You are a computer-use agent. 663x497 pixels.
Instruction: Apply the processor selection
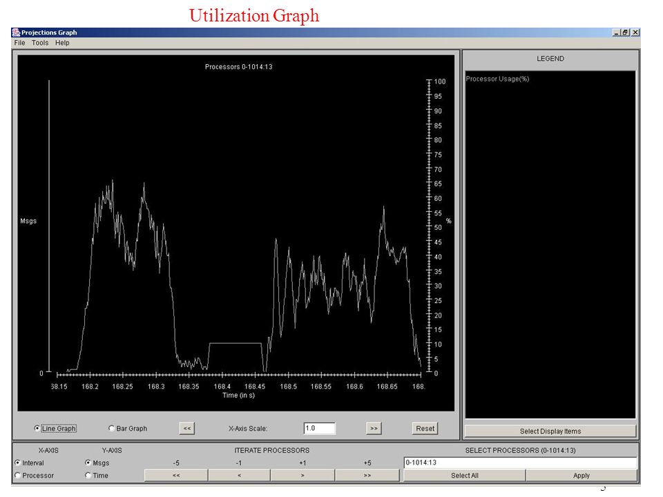click(x=582, y=476)
